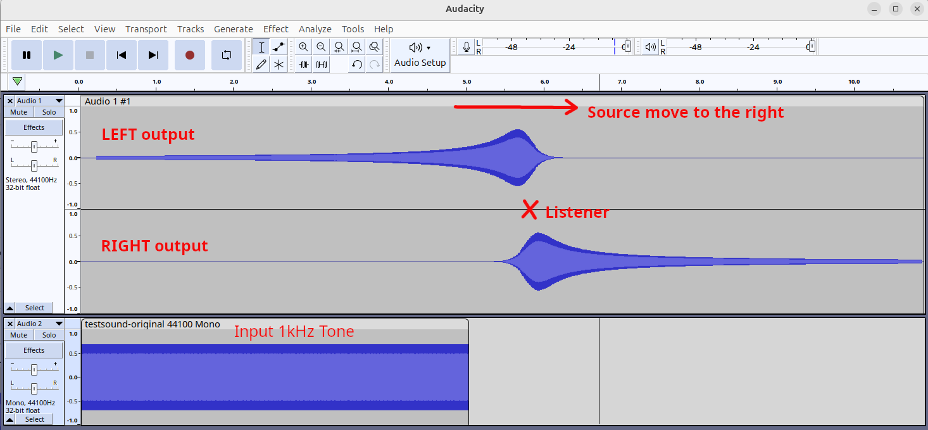
Task: Zoom in with the magnifier plus icon
Action: click(304, 47)
